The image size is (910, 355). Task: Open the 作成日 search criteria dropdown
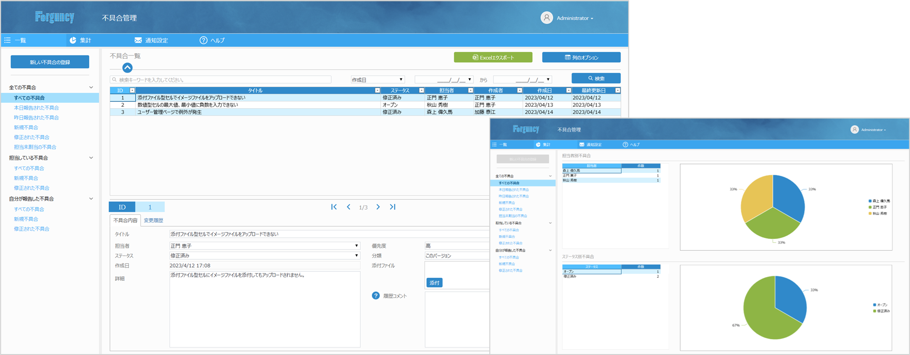400,80
